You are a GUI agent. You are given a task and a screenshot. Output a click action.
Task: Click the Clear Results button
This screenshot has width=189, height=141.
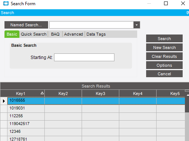(x=164, y=56)
